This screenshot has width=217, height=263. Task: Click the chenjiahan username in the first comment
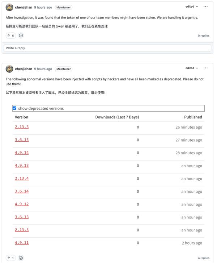(x=24, y=7)
